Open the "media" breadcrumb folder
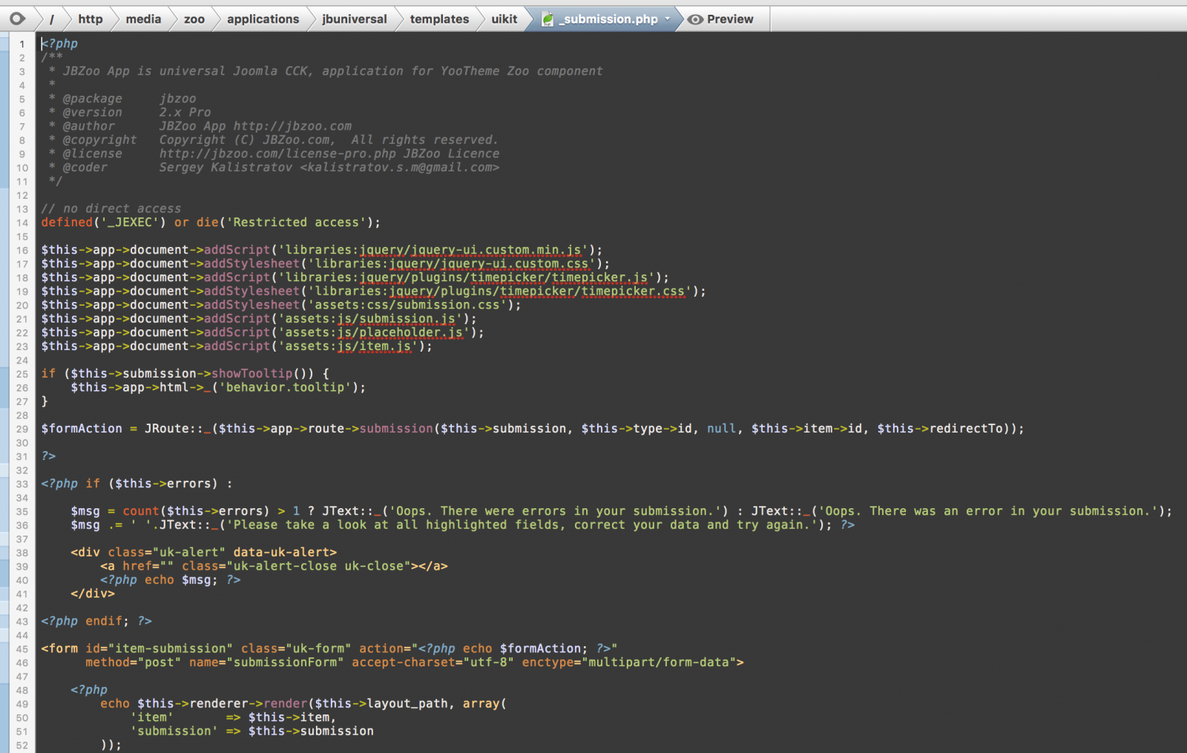 tap(143, 19)
